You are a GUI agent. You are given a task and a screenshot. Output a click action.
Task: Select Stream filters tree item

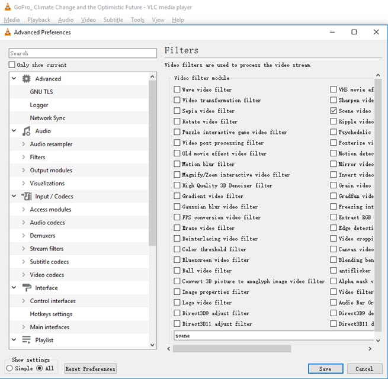tap(47, 249)
